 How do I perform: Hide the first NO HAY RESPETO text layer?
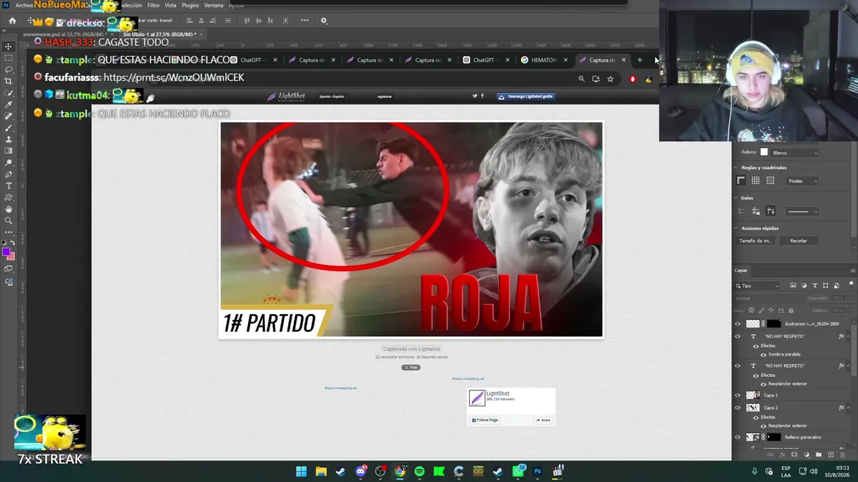pos(738,336)
